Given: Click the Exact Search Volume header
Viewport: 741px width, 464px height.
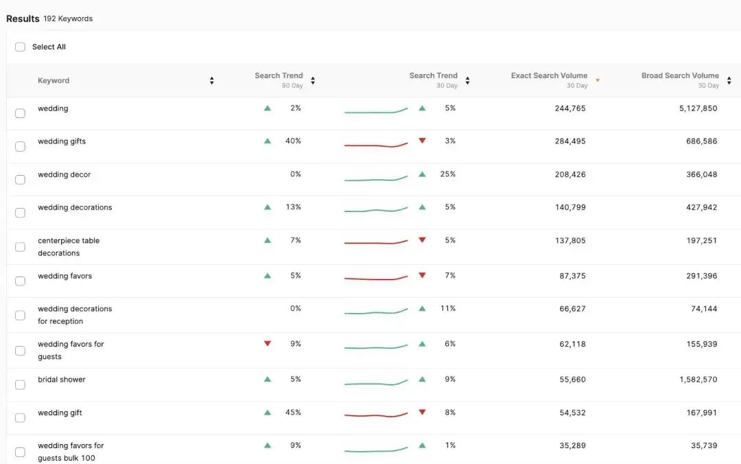Looking at the screenshot, I should tap(549, 76).
